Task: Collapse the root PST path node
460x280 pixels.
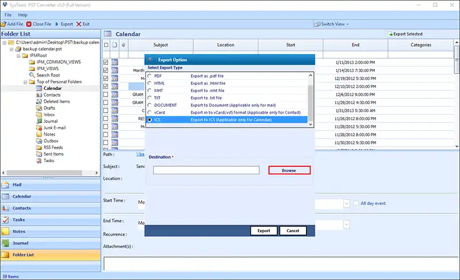Action: click(5, 43)
